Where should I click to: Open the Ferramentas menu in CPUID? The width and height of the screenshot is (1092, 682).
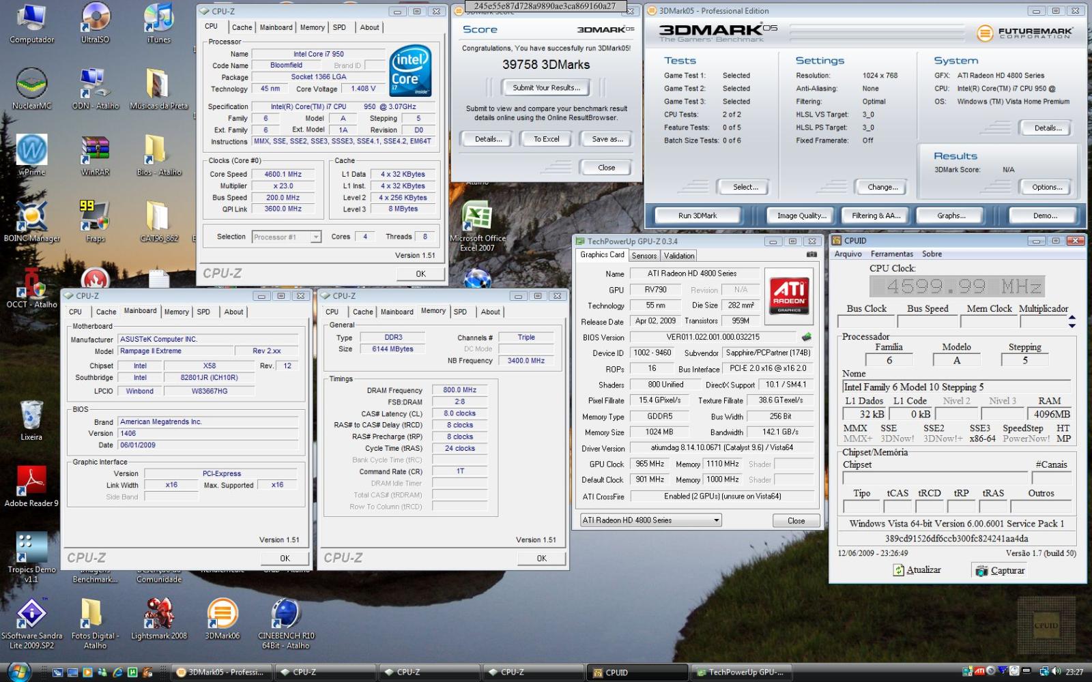coord(891,254)
